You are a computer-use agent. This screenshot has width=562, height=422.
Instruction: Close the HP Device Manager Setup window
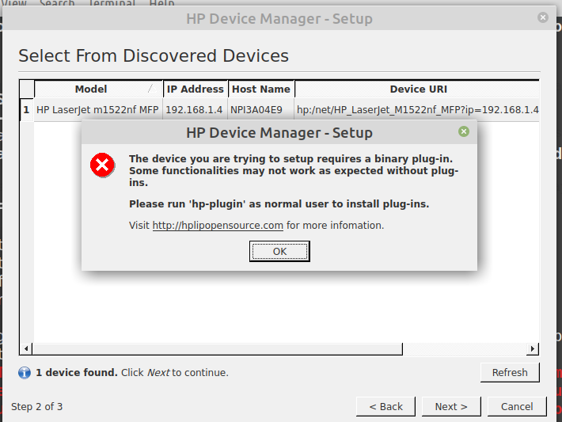coord(543,17)
